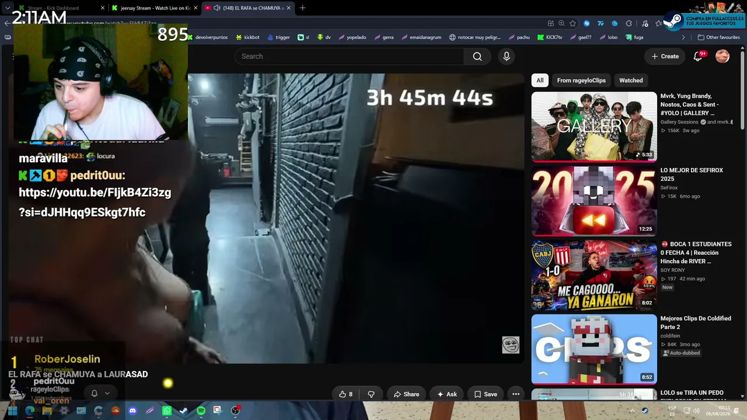
Task: Open the KICK7tv bookmark
Action: coord(550,37)
